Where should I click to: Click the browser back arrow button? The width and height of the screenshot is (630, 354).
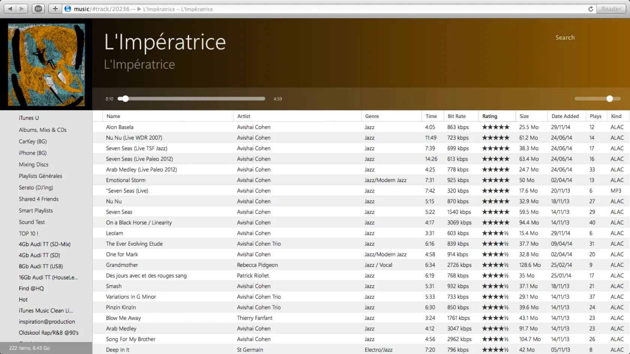pyautogui.click(x=10, y=9)
